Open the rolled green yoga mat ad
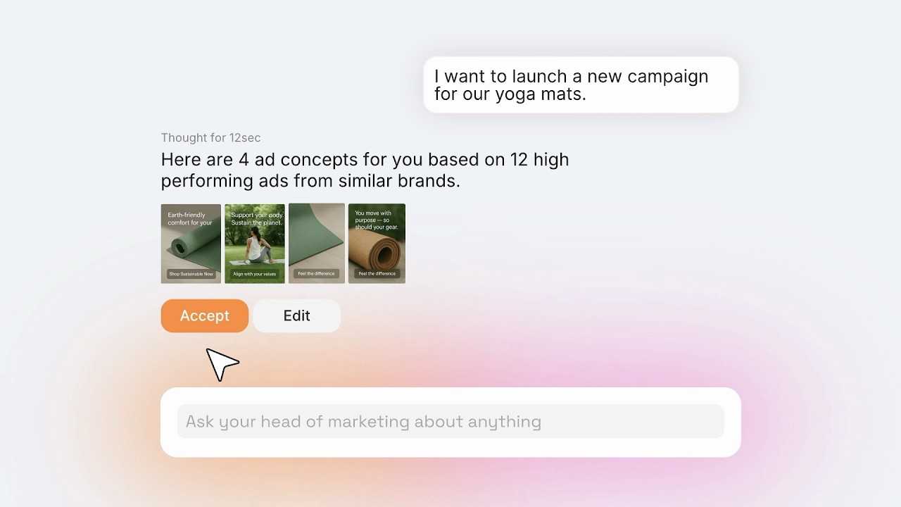The width and height of the screenshot is (901, 507). coord(191,244)
